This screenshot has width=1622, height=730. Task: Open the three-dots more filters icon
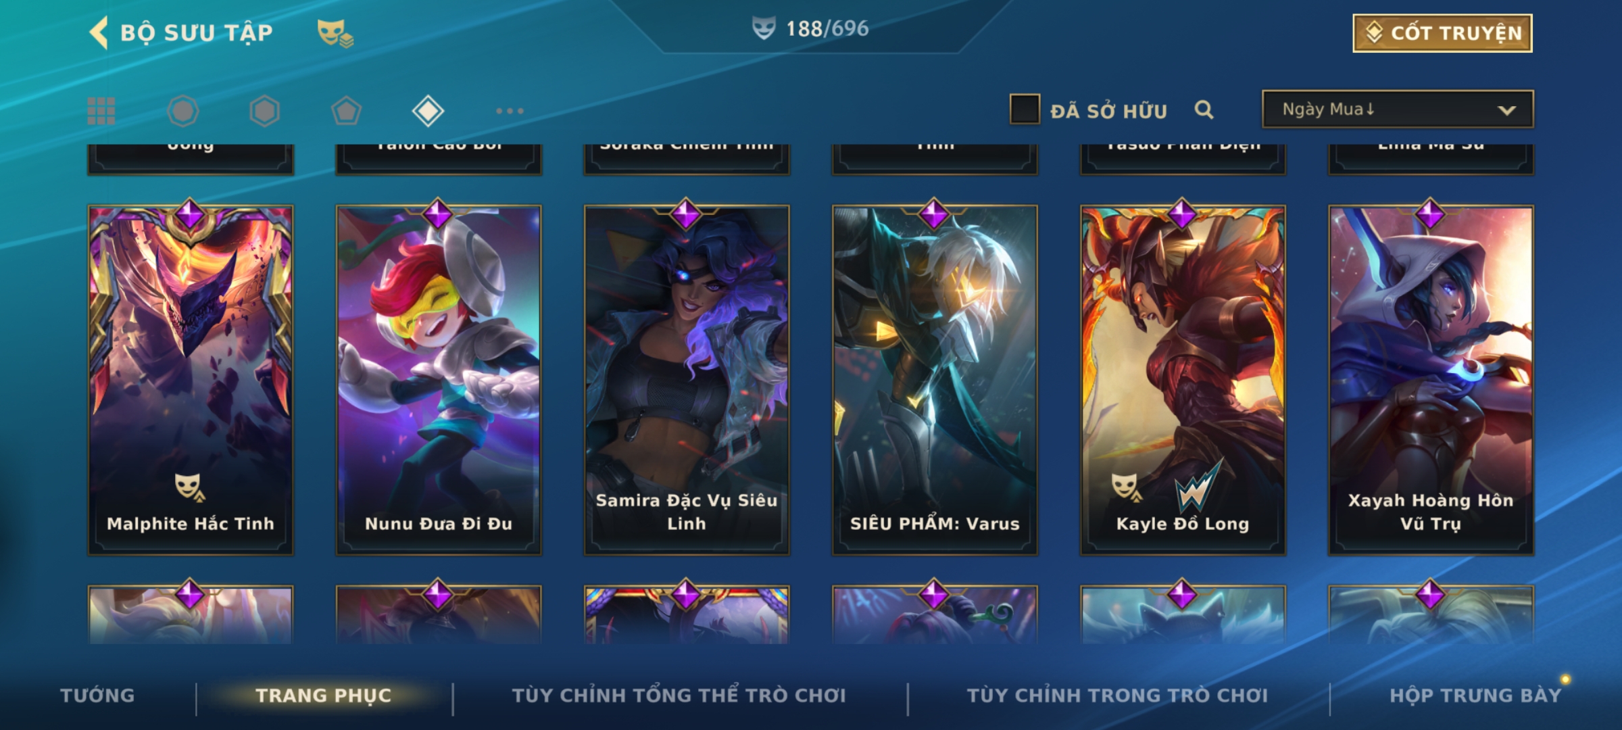510,111
